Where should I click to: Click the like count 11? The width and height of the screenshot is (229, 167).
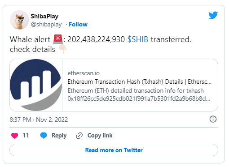tap(26, 135)
